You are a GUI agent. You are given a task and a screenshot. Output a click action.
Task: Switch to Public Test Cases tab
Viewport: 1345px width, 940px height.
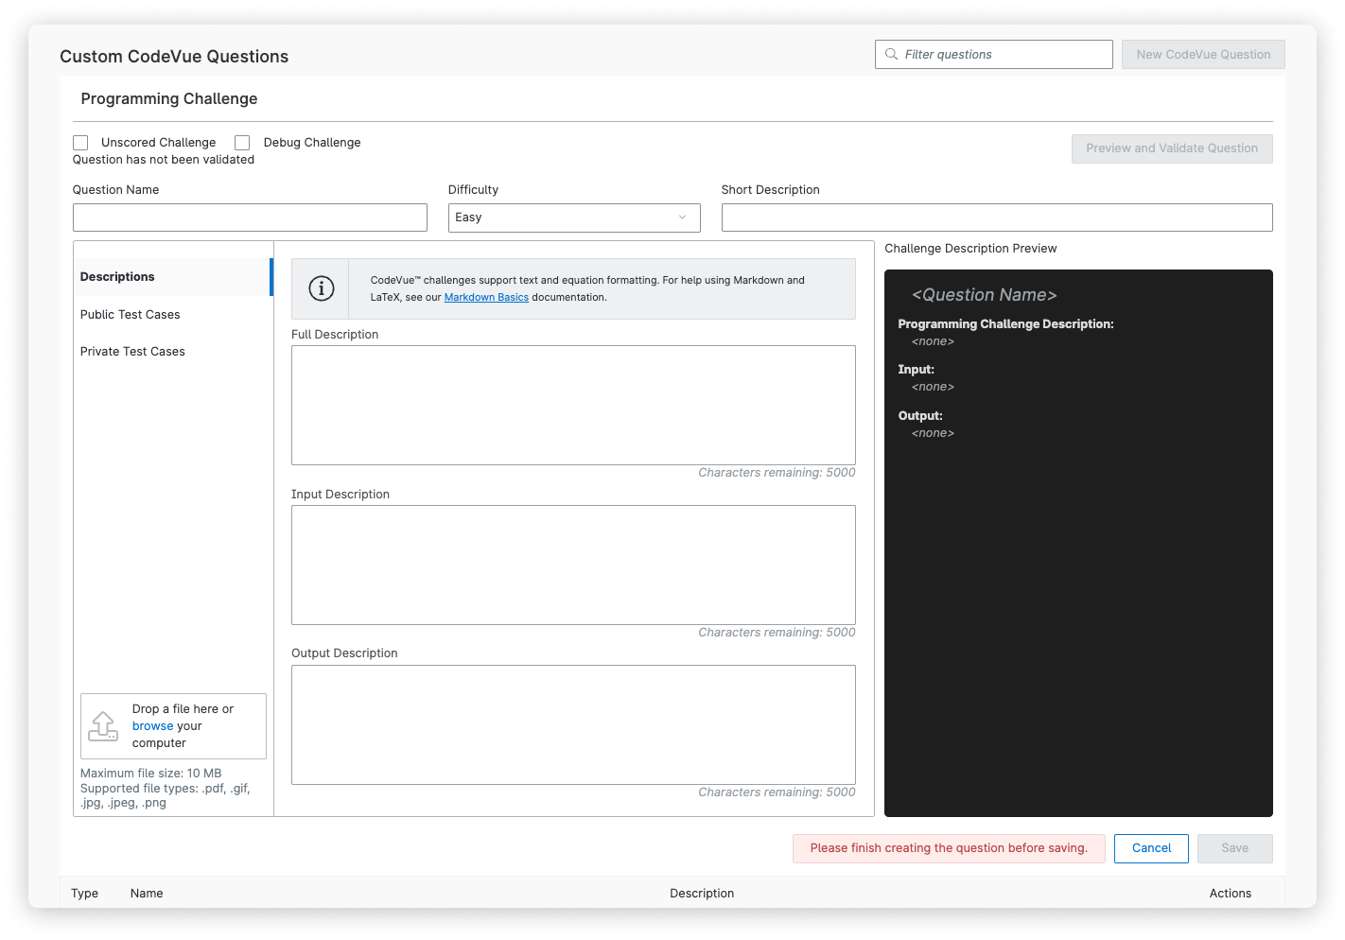pyautogui.click(x=130, y=315)
